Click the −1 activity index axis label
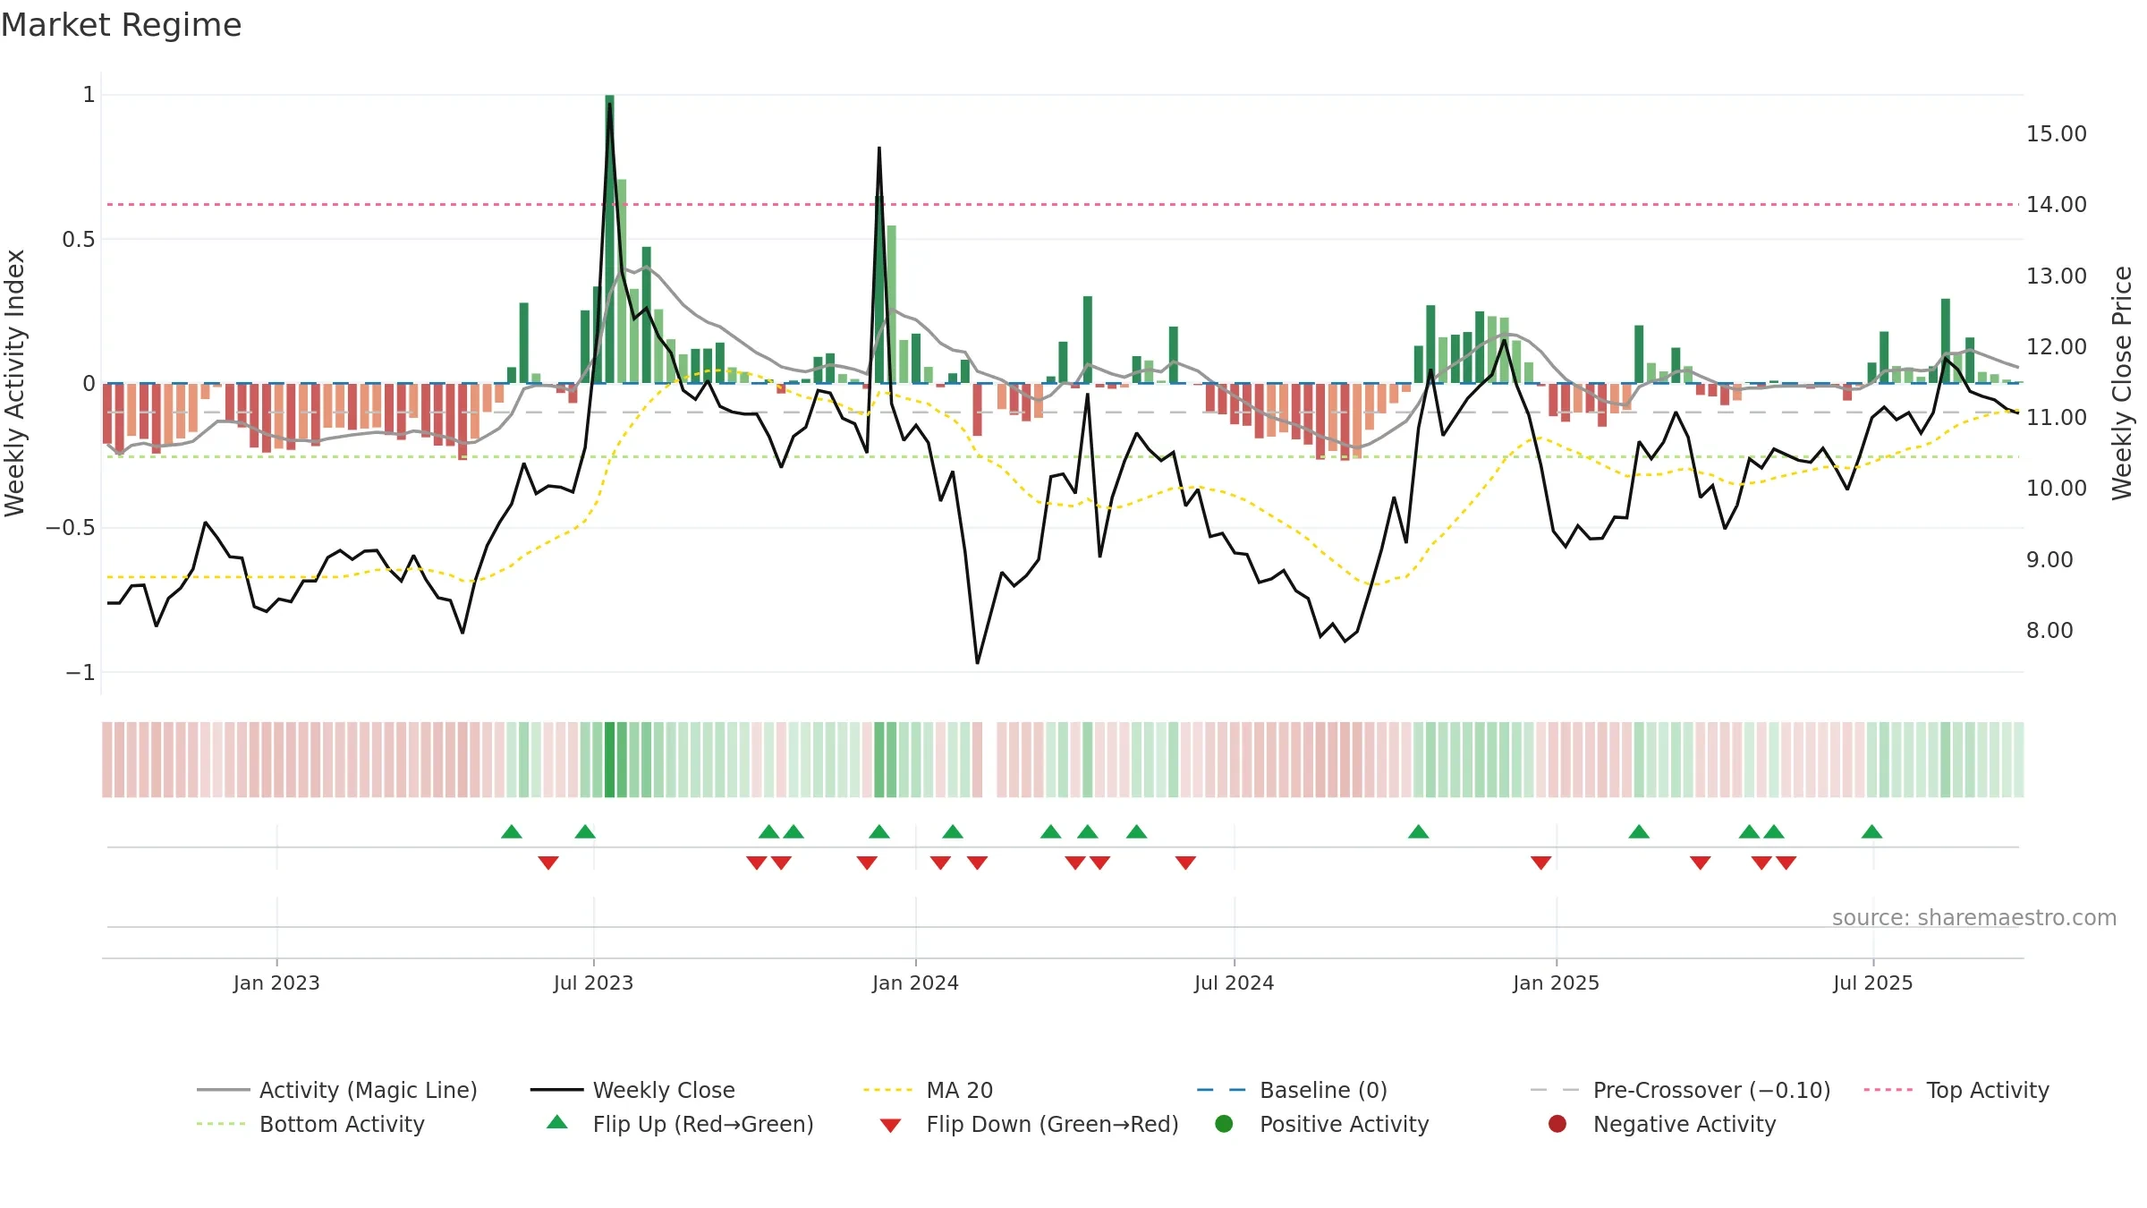 point(80,673)
